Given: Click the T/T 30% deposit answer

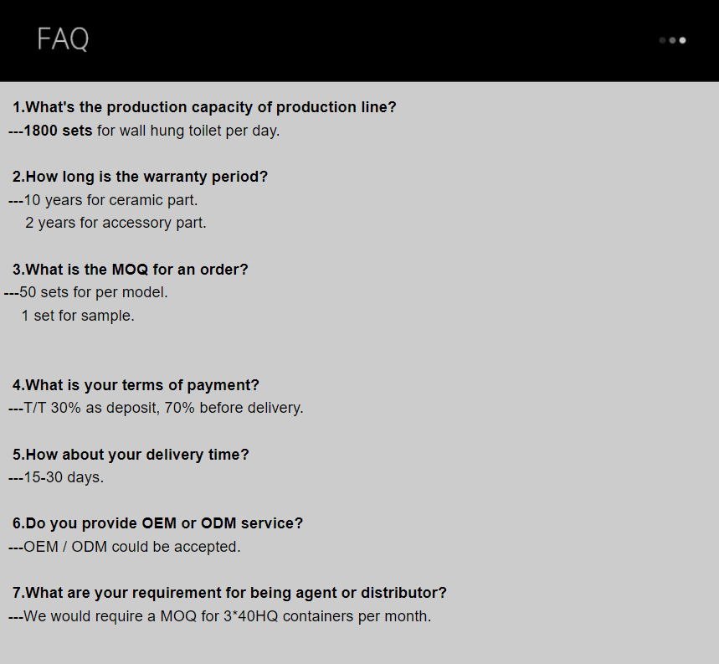Looking at the screenshot, I should (x=163, y=408).
